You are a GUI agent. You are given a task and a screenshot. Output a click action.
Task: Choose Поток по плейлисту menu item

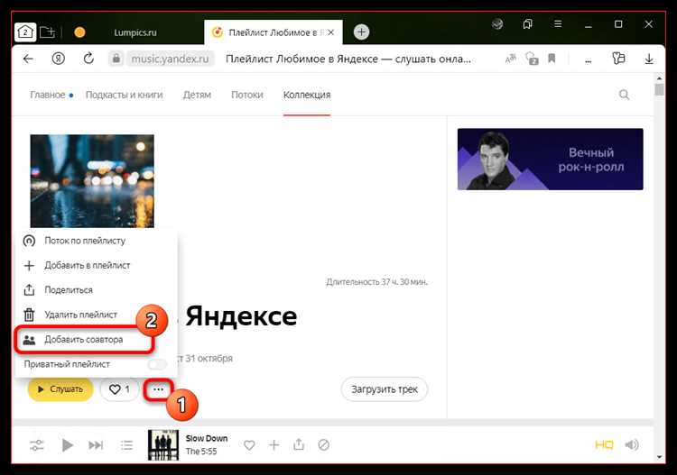97,241
